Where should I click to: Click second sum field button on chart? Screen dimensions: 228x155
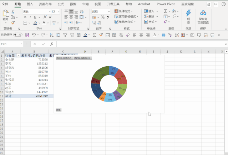82,58
